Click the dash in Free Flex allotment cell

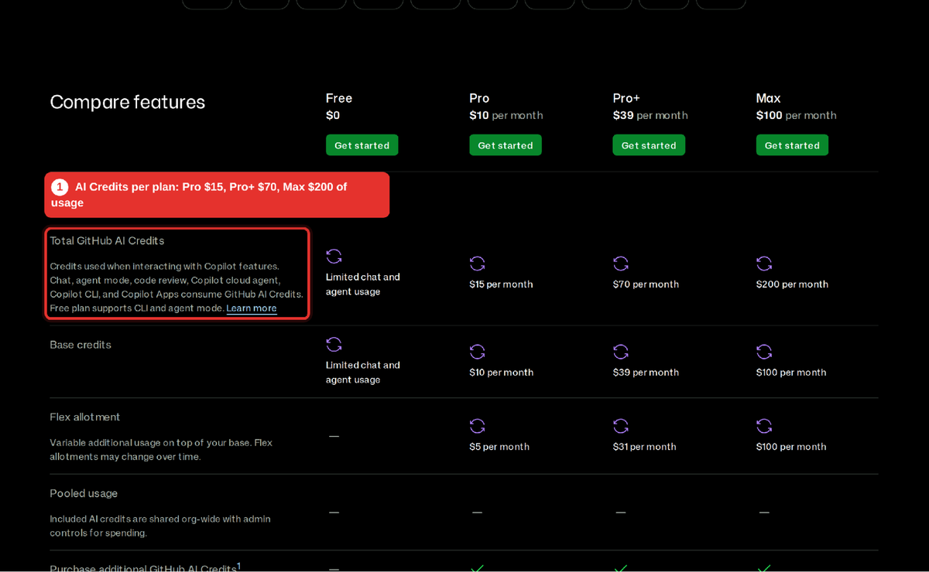[x=334, y=436]
